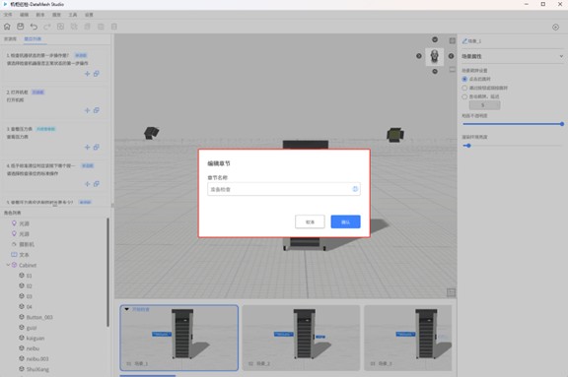
Task: Open the 设置 menu
Action: point(89,15)
